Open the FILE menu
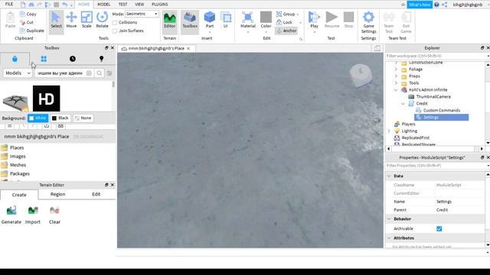Image resolution: width=490 pixels, height=275 pixels. (9, 5)
